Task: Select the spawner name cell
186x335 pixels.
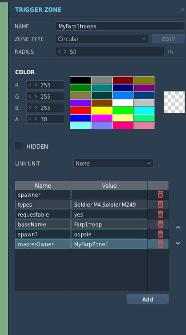Action: click(x=43, y=195)
